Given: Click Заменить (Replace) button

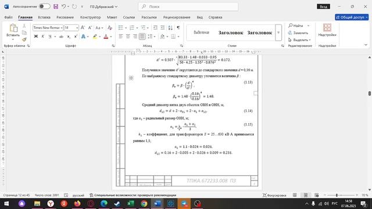Looking at the screenshot, I should 298,33.
